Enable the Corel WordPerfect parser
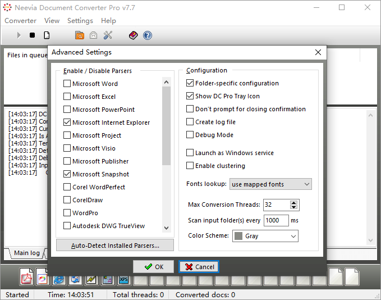Image resolution: width=381 pixels, height=300 pixels. coord(67,187)
